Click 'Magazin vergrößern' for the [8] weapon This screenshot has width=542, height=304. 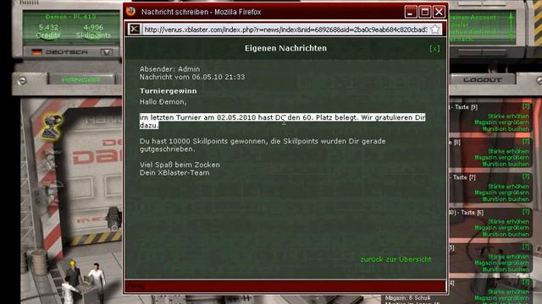pos(501,158)
